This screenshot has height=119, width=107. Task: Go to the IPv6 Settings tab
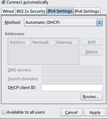[87, 11]
